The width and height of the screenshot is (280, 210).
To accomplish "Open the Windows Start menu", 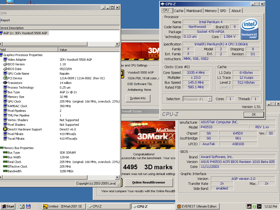I will pos(8,206).
